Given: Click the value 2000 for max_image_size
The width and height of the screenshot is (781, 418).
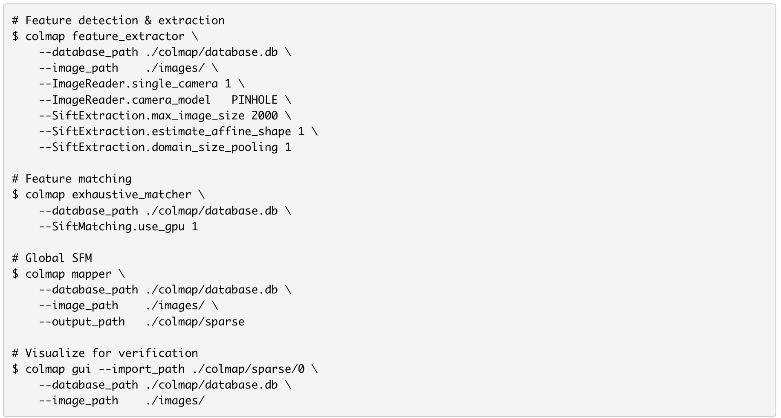Looking at the screenshot, I should point(264,116).
